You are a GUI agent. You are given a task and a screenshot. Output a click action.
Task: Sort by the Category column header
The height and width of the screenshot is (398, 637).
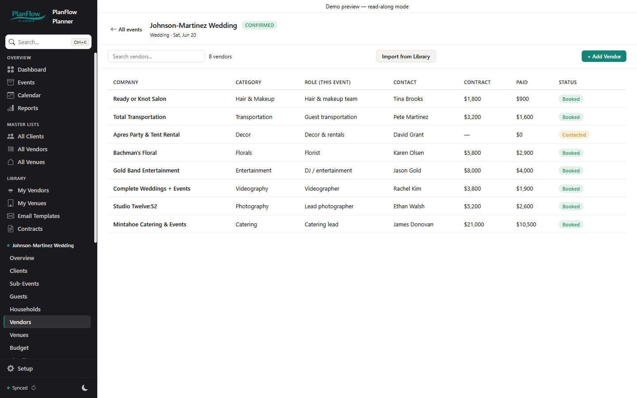point(248,82)
